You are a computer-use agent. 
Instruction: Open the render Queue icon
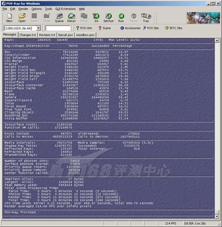[59, 18]
